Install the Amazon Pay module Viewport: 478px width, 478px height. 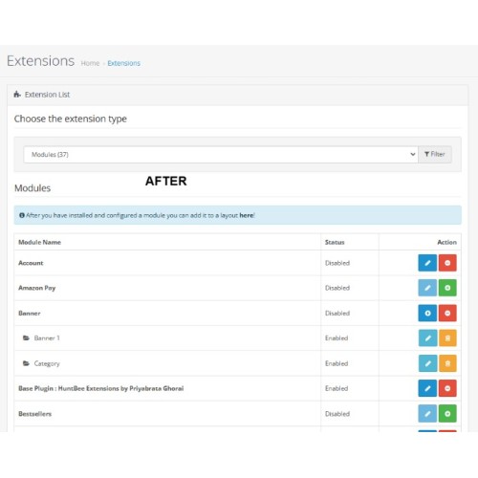pyautogui.click(x=447, y=288)
